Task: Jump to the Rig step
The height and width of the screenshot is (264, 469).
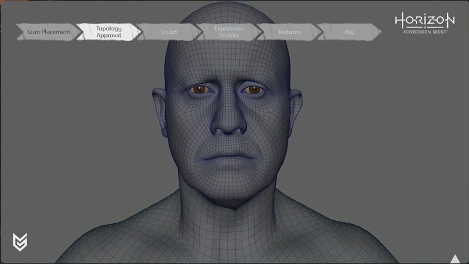Action: pyautogui.click(x=349, y=32)
